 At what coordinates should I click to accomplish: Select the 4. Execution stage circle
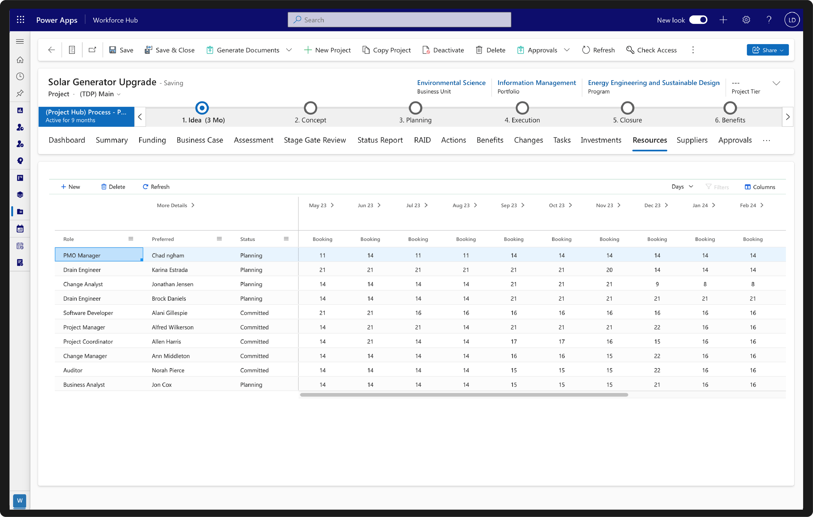(522, 108)
